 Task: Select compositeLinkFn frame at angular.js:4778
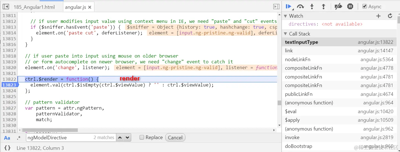pyautogui.click(x=339, y=68)
